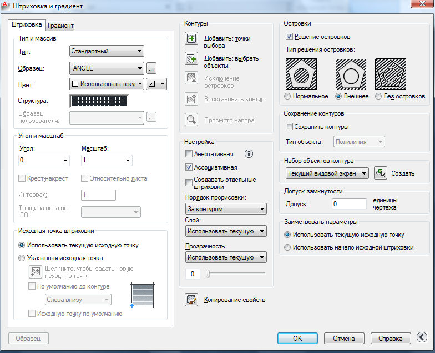Screen dimensions: 435x353
Task: Click the Copy properties label
Action: pyautogui.click(x=235, y=300)
